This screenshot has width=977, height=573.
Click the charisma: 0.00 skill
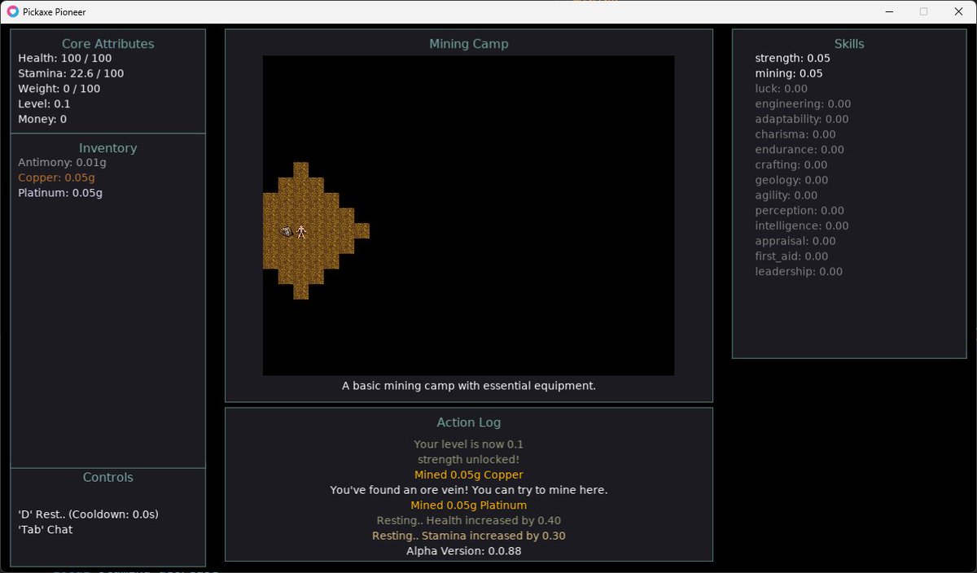(795, 134)
